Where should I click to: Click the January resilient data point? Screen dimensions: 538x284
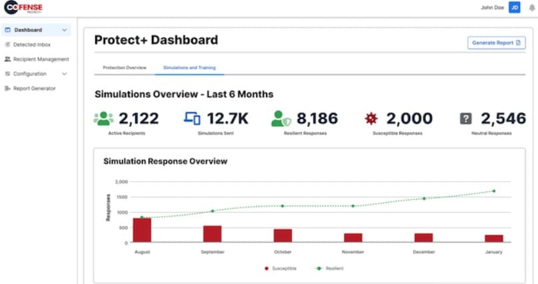(x=494, y=191)
